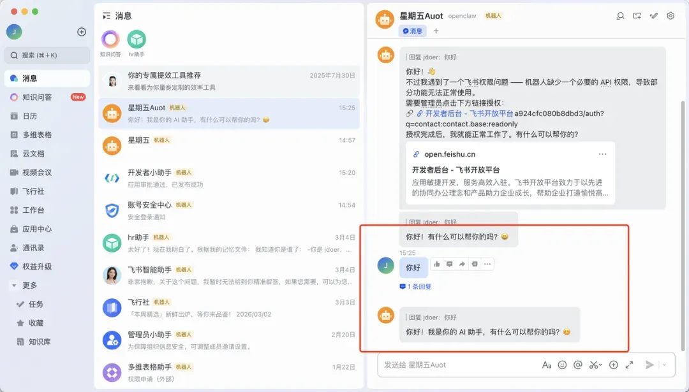Click the 权益升级 diamond icon
This screenshot has height=392, width=689.
pyautogui.click(x=14, y=266)
